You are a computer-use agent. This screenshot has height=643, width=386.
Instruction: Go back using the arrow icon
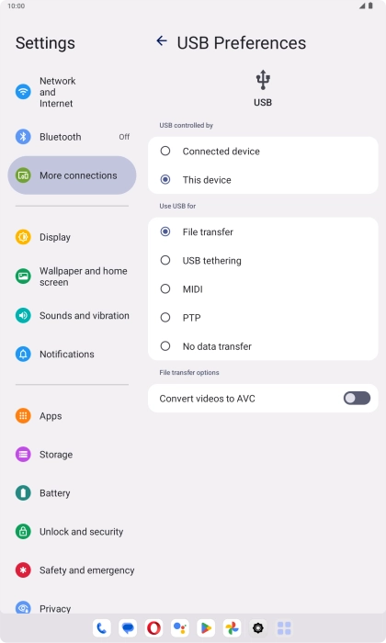pos(162,41)
